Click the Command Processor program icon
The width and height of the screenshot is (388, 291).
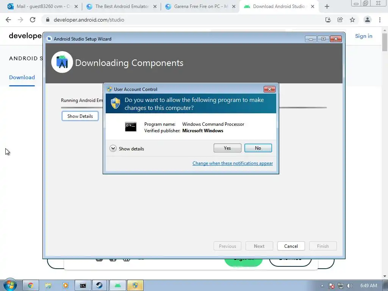click(131, 127)
